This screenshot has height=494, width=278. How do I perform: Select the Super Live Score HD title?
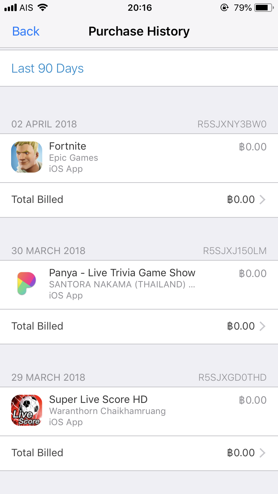[x=98, y=400]
